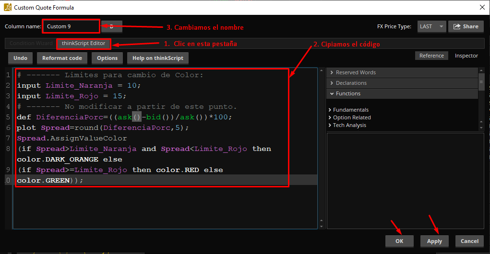Click the 'plot Spread=round' code line
Image resolution: width=490 pixels, height=254 pixels.
(103, 128)
